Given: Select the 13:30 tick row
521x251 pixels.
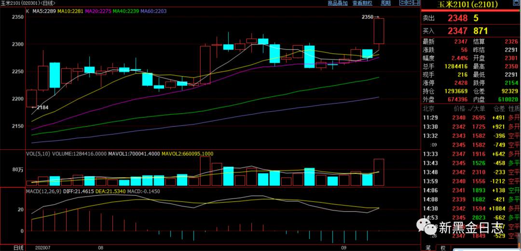Looking at the screenshot, I should 470,127.
